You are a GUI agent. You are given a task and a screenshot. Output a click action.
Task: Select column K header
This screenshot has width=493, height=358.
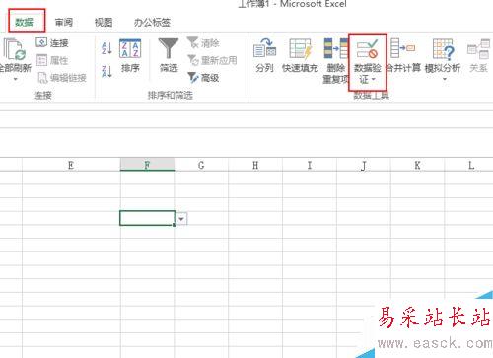(x=417, y=165)
